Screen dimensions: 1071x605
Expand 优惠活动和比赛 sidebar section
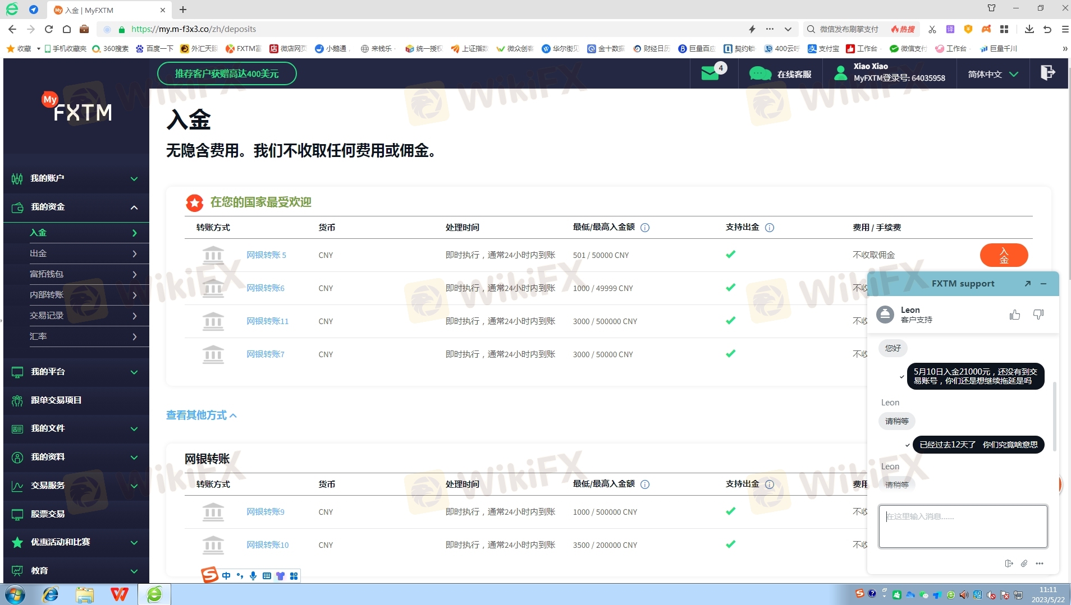76,542
